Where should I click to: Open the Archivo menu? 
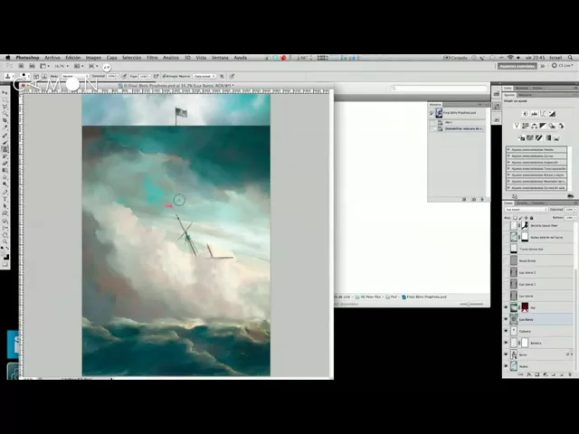click(x=52, y=58)
